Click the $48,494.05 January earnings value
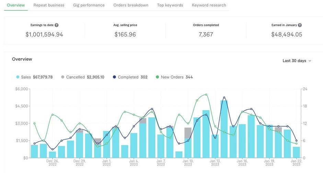 click(x=287, y=34)
